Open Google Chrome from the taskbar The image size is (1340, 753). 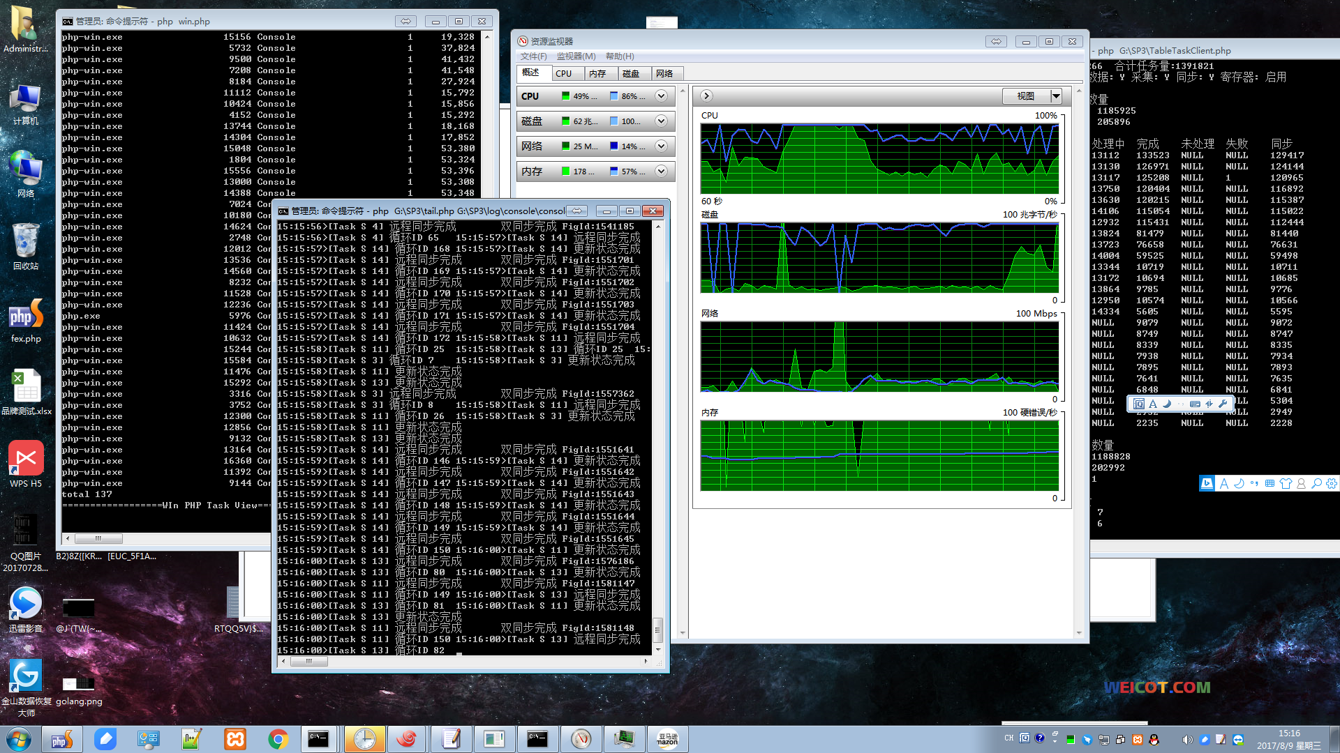(278, 739)
